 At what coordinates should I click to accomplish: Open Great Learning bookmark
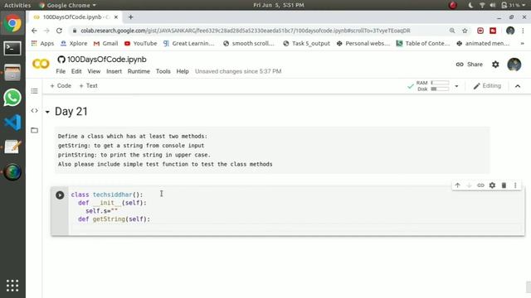click(189, 44)
